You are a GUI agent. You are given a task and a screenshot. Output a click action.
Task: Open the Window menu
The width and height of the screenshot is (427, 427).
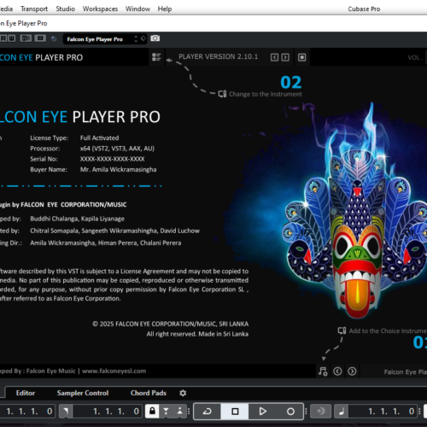click(137, 9)
